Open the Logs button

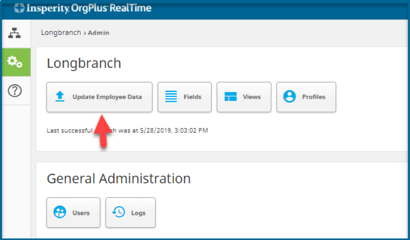coord(130,213)
